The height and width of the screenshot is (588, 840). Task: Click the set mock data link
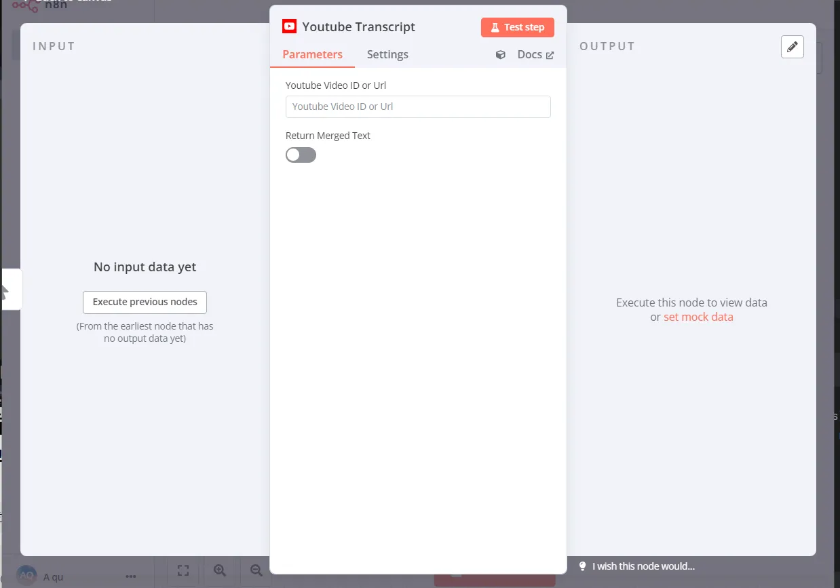698,317
